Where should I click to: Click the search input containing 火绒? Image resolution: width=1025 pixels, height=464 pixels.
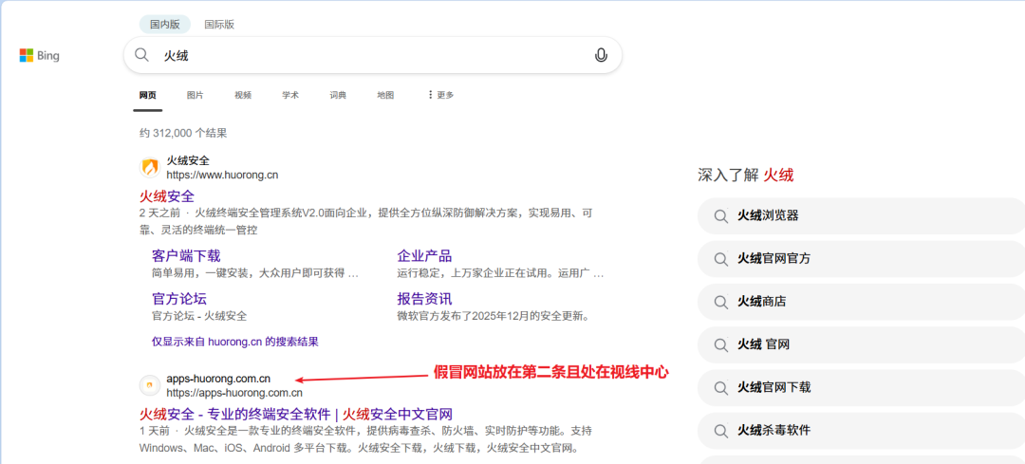point(373,55)
